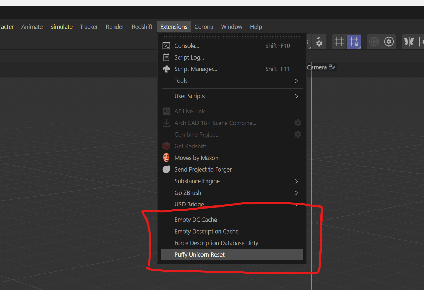Viewport: 424px width, 290px height.
Task: Run Empty Description Cache
Action: [232, 232]
